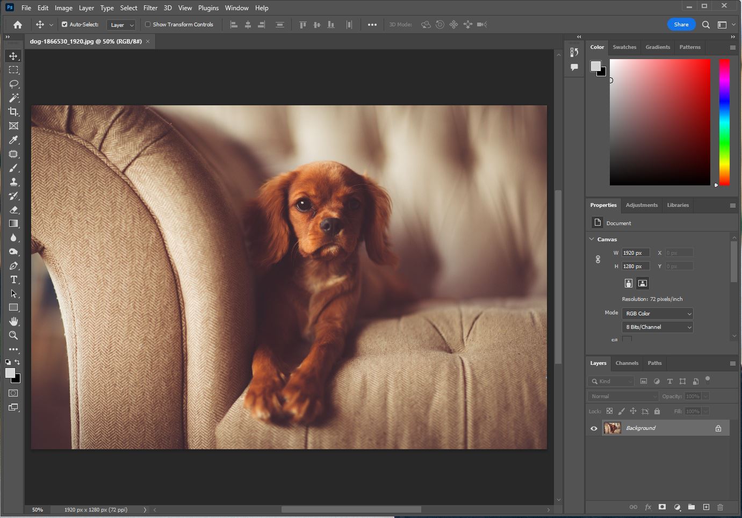The image size is (742, 518).
Task: Switch to the Channels tab
Action: click(x=627, y=363)
